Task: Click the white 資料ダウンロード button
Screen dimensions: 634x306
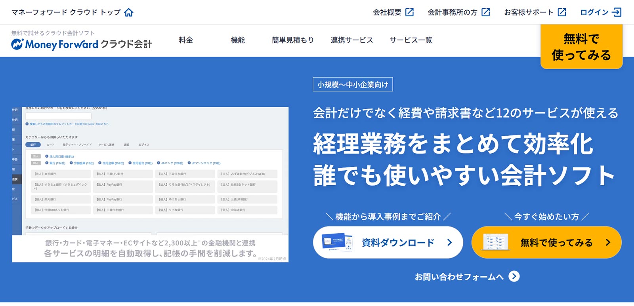Action: coord(388,242)
